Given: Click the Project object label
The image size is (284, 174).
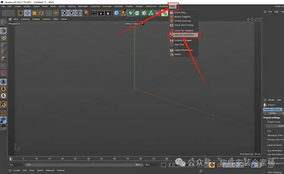Looking at the screenshot, I should click(271, 105).
